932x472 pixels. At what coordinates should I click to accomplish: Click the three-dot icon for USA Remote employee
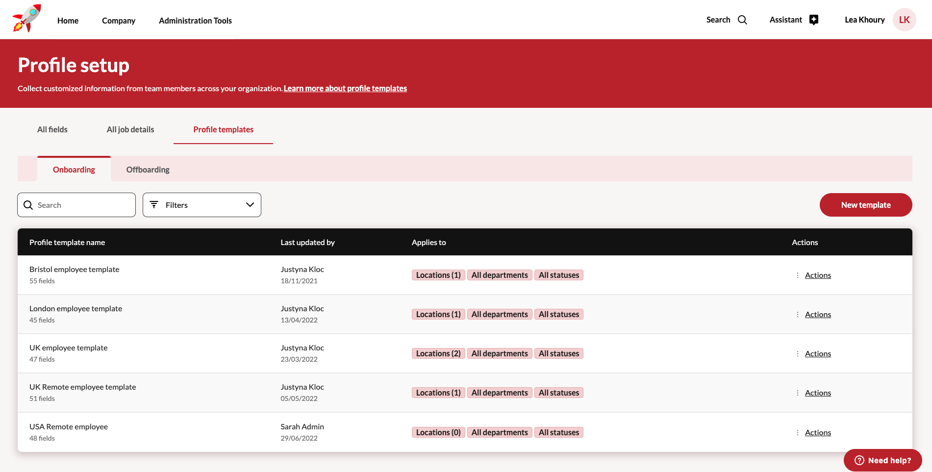[798, 433]
